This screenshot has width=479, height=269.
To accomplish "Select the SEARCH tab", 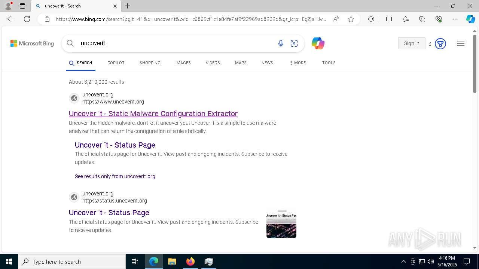I will tap(80, 63).
